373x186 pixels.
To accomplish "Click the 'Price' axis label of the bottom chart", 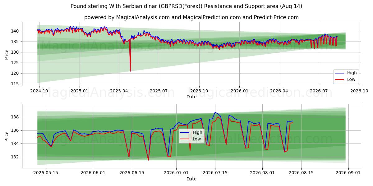I will pyautogui.click(x=7, y=136).
